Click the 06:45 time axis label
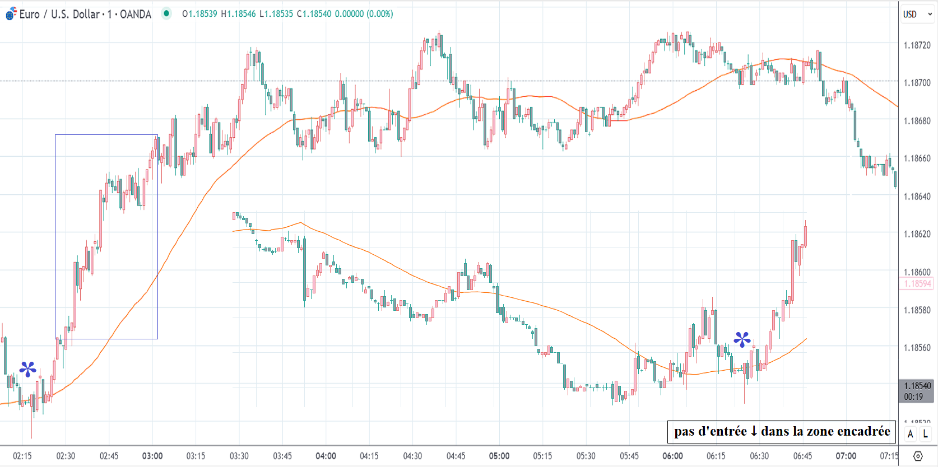 (x=803, y=456)
